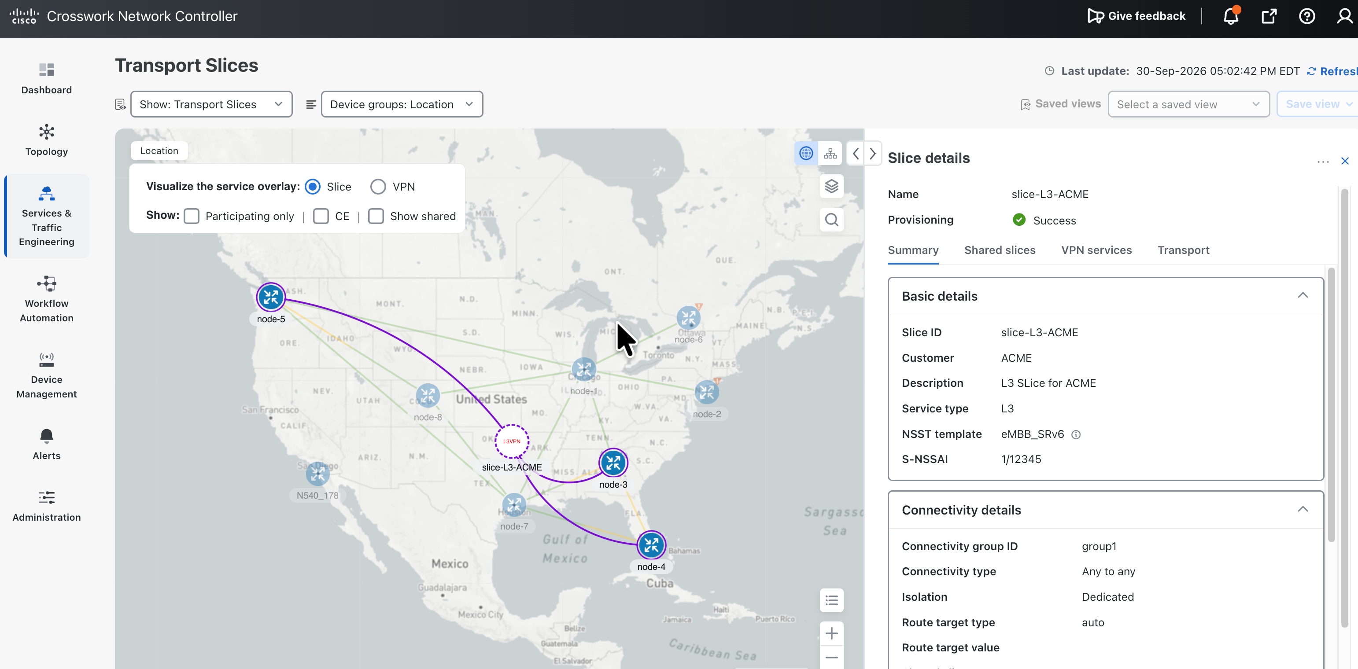
Task: Check the CE checkbox
Action: (x=321, y=216)
